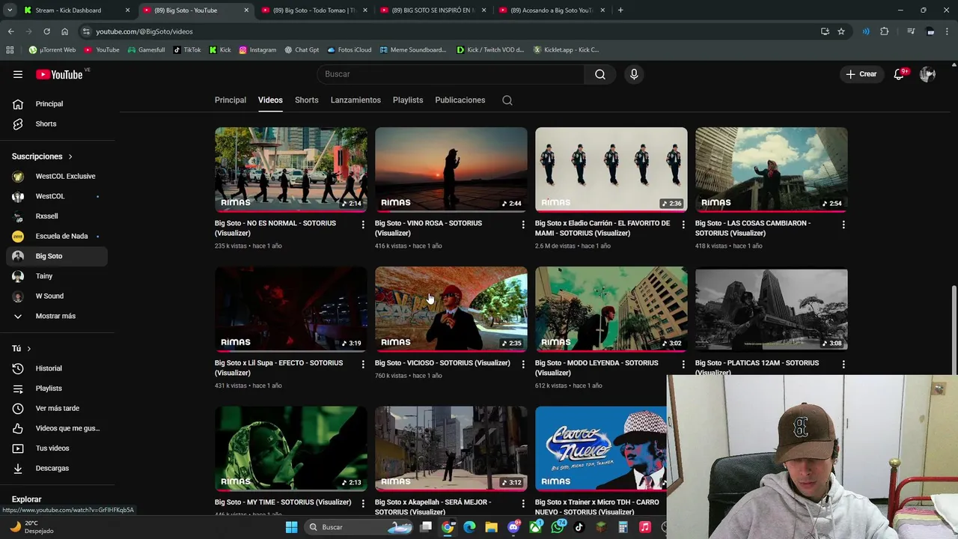
Task: Open VINO ROSA video thumbnail
Action: point(451,170)
